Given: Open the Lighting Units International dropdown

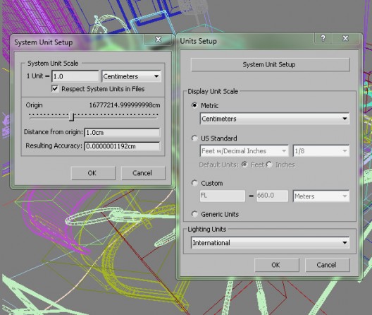Looking at the screenshot, I should pyautogui.click(x=270, y=243).
